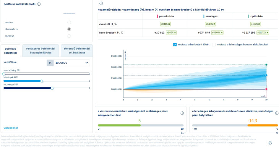
Task: Click the orange price drop bar -14,3
Action: tap(263, 125)
